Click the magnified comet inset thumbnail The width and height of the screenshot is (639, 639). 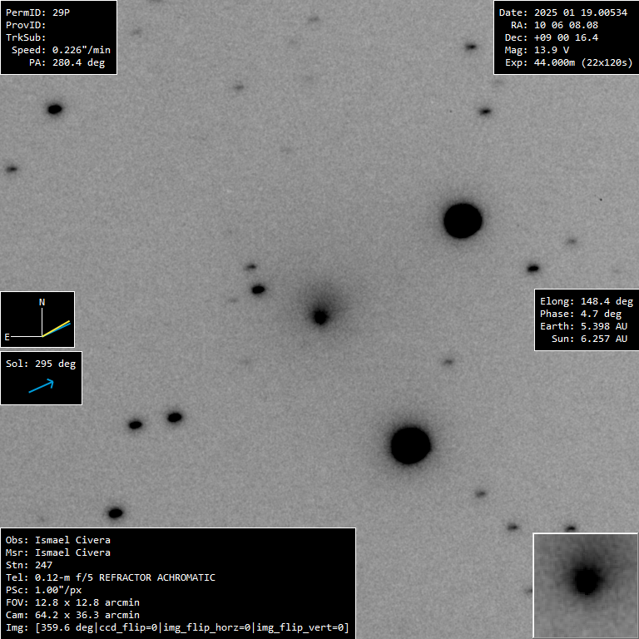586,586
